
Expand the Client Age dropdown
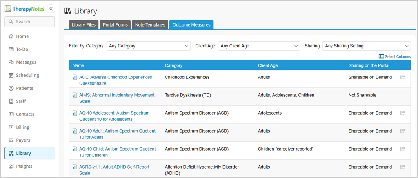click(x=259, y=46)
